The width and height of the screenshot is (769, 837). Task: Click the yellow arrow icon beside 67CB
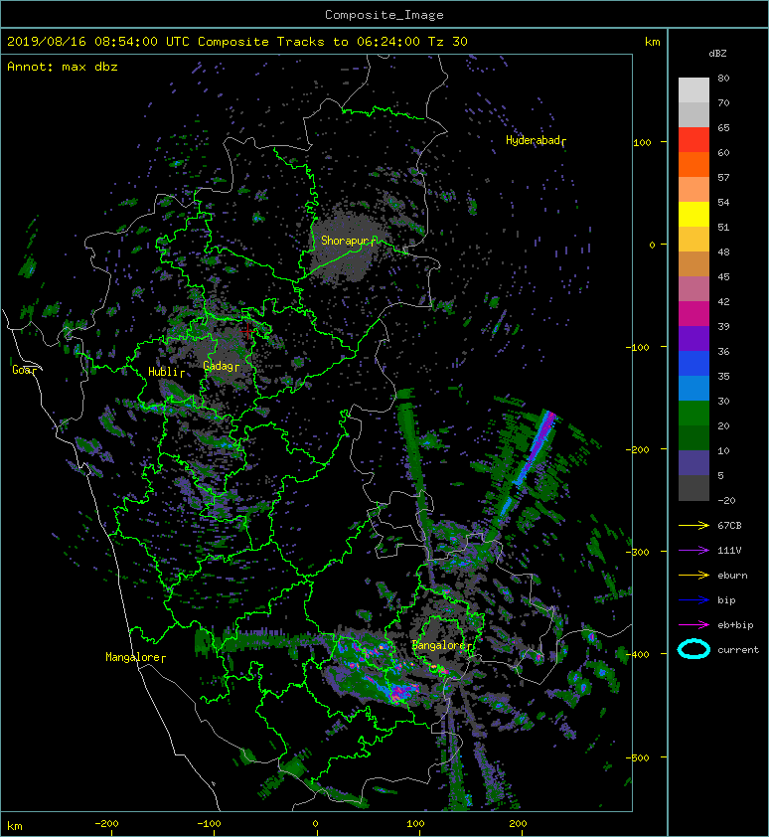[x=693, y=526]
